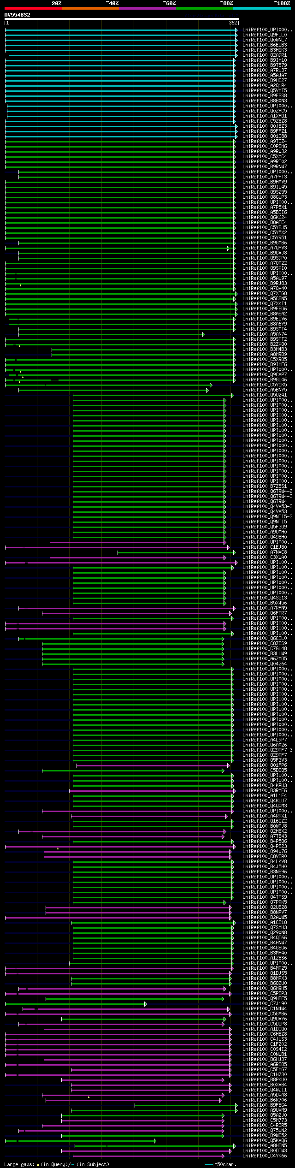295x1168 pixels.
Task: Click the purple ~60% legend color bar
Action: click(147, 8)
